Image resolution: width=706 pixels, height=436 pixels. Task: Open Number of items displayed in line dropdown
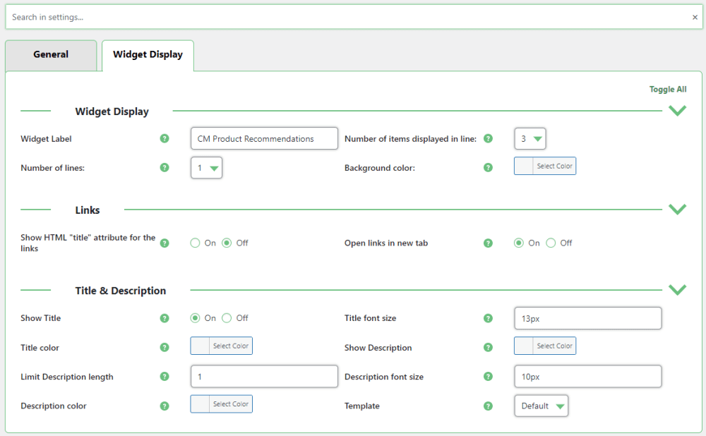pyautogui.click(x=530, y=139)
